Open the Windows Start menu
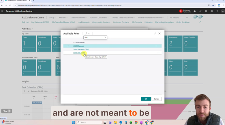Screen dimensions: 225x125 click(73, 122)
